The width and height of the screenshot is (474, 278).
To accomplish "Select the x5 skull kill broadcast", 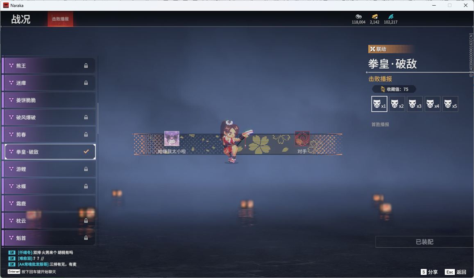I will coord(450,104).
